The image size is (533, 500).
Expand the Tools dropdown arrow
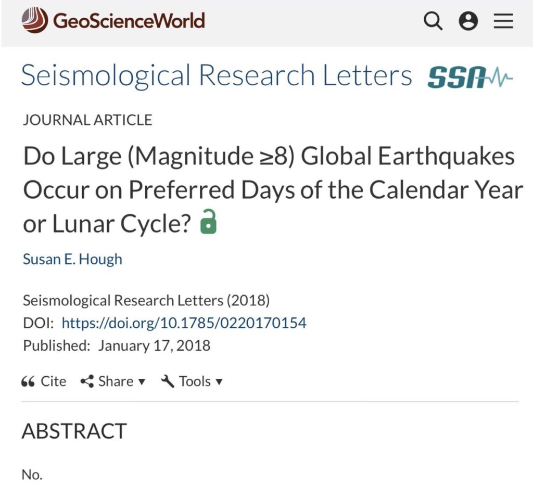pos(219,382)
